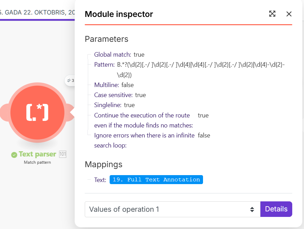Expand the Module inspector to fullscreen

(x=272, y=14)
